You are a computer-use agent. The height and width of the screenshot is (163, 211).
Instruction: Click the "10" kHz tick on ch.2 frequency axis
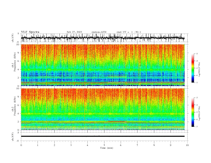(18, 88)
